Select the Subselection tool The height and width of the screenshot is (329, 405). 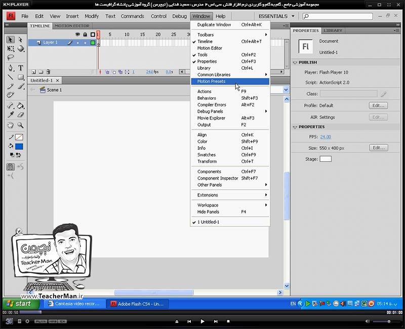coord(20,39)
